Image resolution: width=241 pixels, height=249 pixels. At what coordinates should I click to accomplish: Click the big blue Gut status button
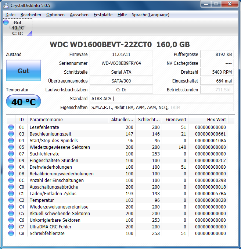(24, 70)
